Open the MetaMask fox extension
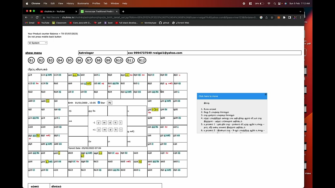Viewport: 335px width, 188px height. tap(278, 17)
